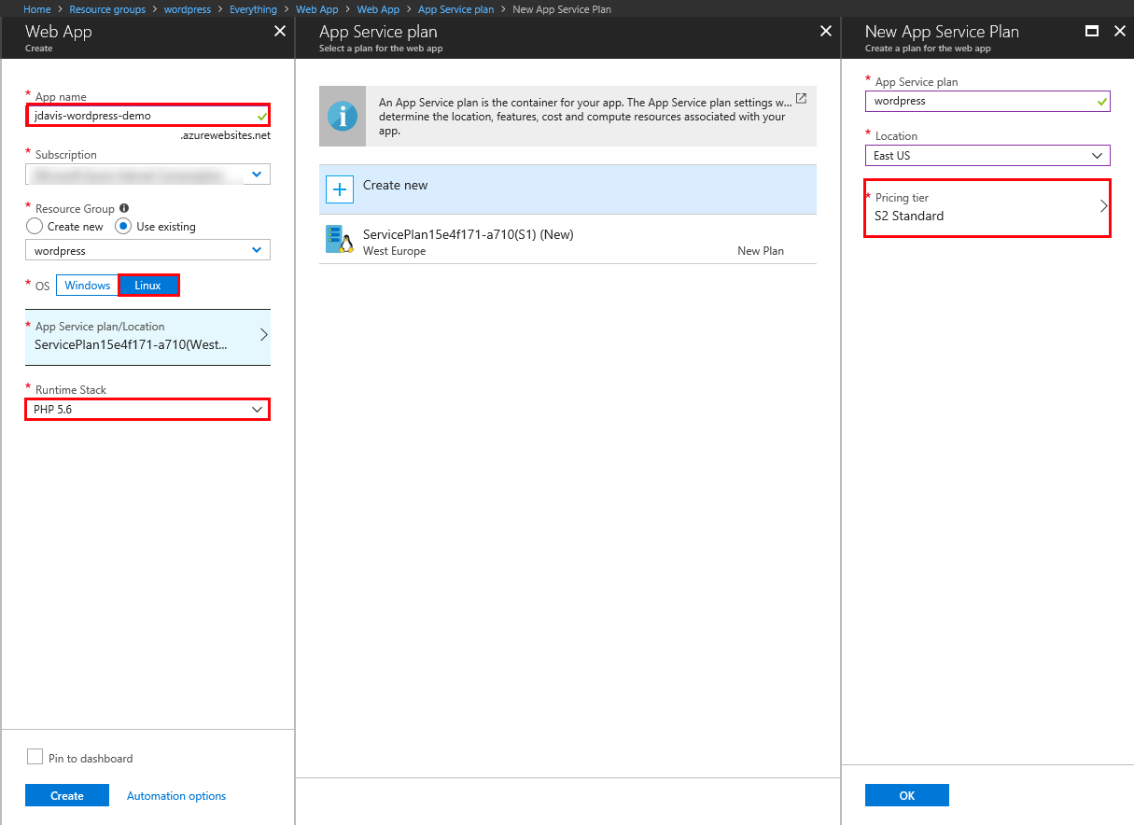Open the Subscription dropdown

coord(147,175)
